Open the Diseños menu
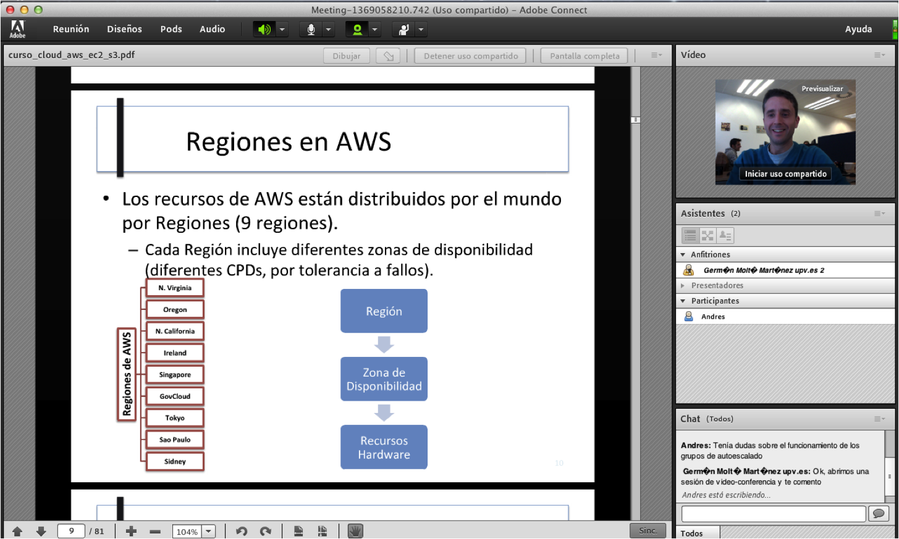Screen dimensions: 899x539 [124, 29]
